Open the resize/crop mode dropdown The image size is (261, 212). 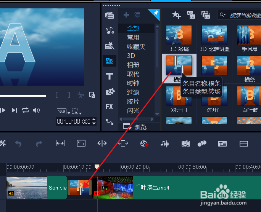(x=77, y=112)
